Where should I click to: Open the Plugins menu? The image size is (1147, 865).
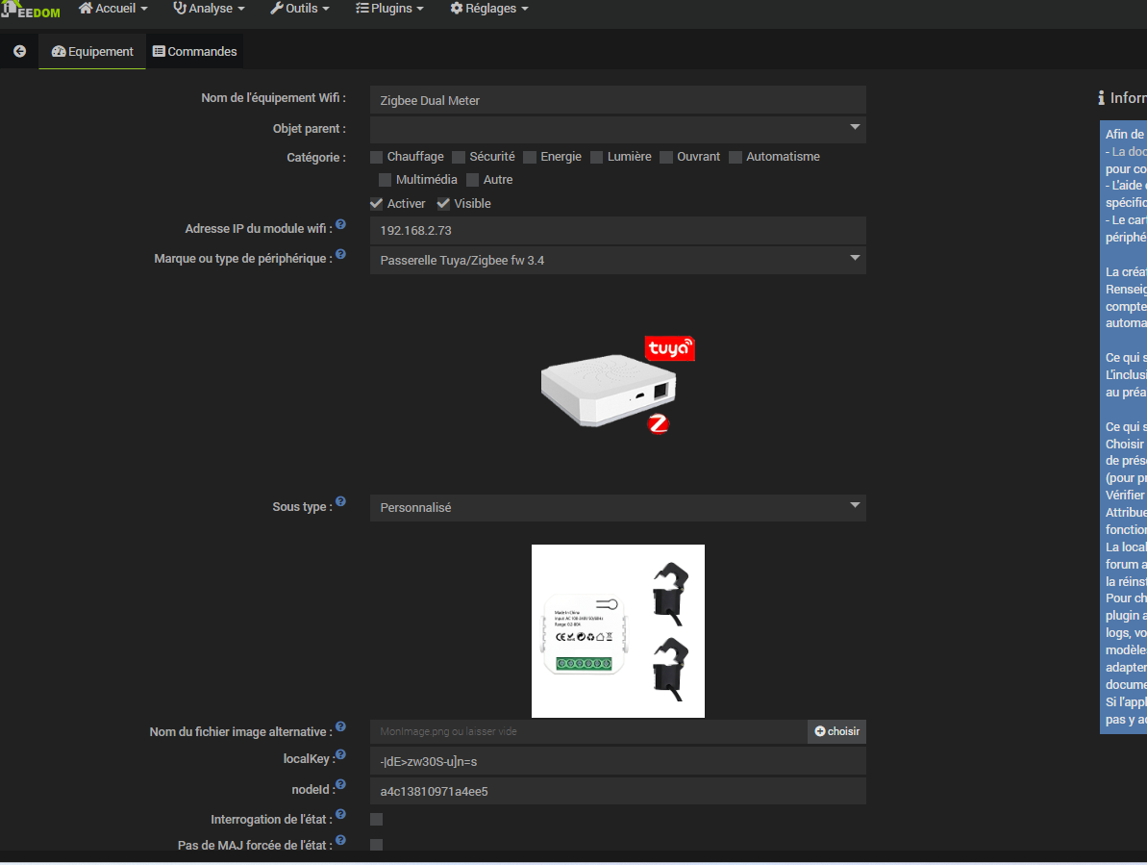coord(390,9)
